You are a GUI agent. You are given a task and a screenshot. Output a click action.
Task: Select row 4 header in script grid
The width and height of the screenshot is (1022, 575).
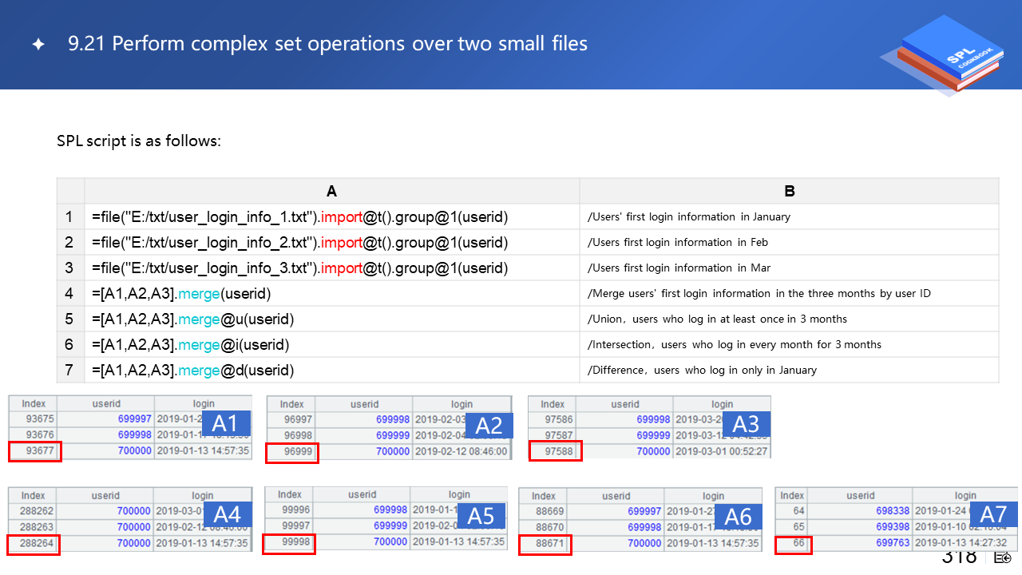point(69,293)
